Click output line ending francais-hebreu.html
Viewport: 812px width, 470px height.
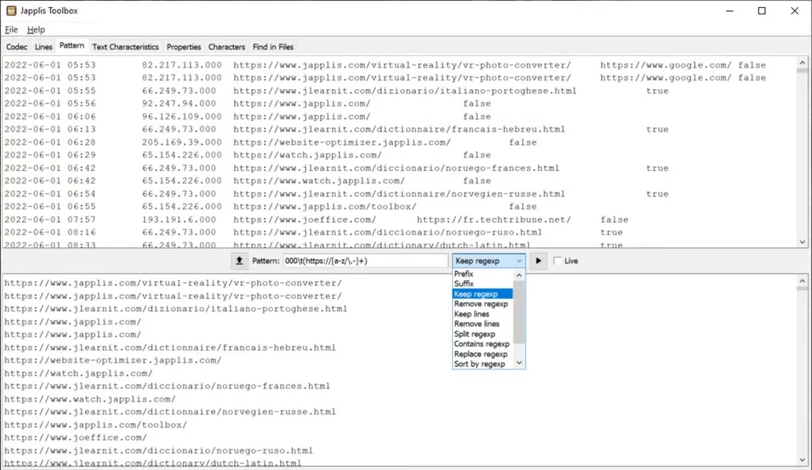[170, 348]
